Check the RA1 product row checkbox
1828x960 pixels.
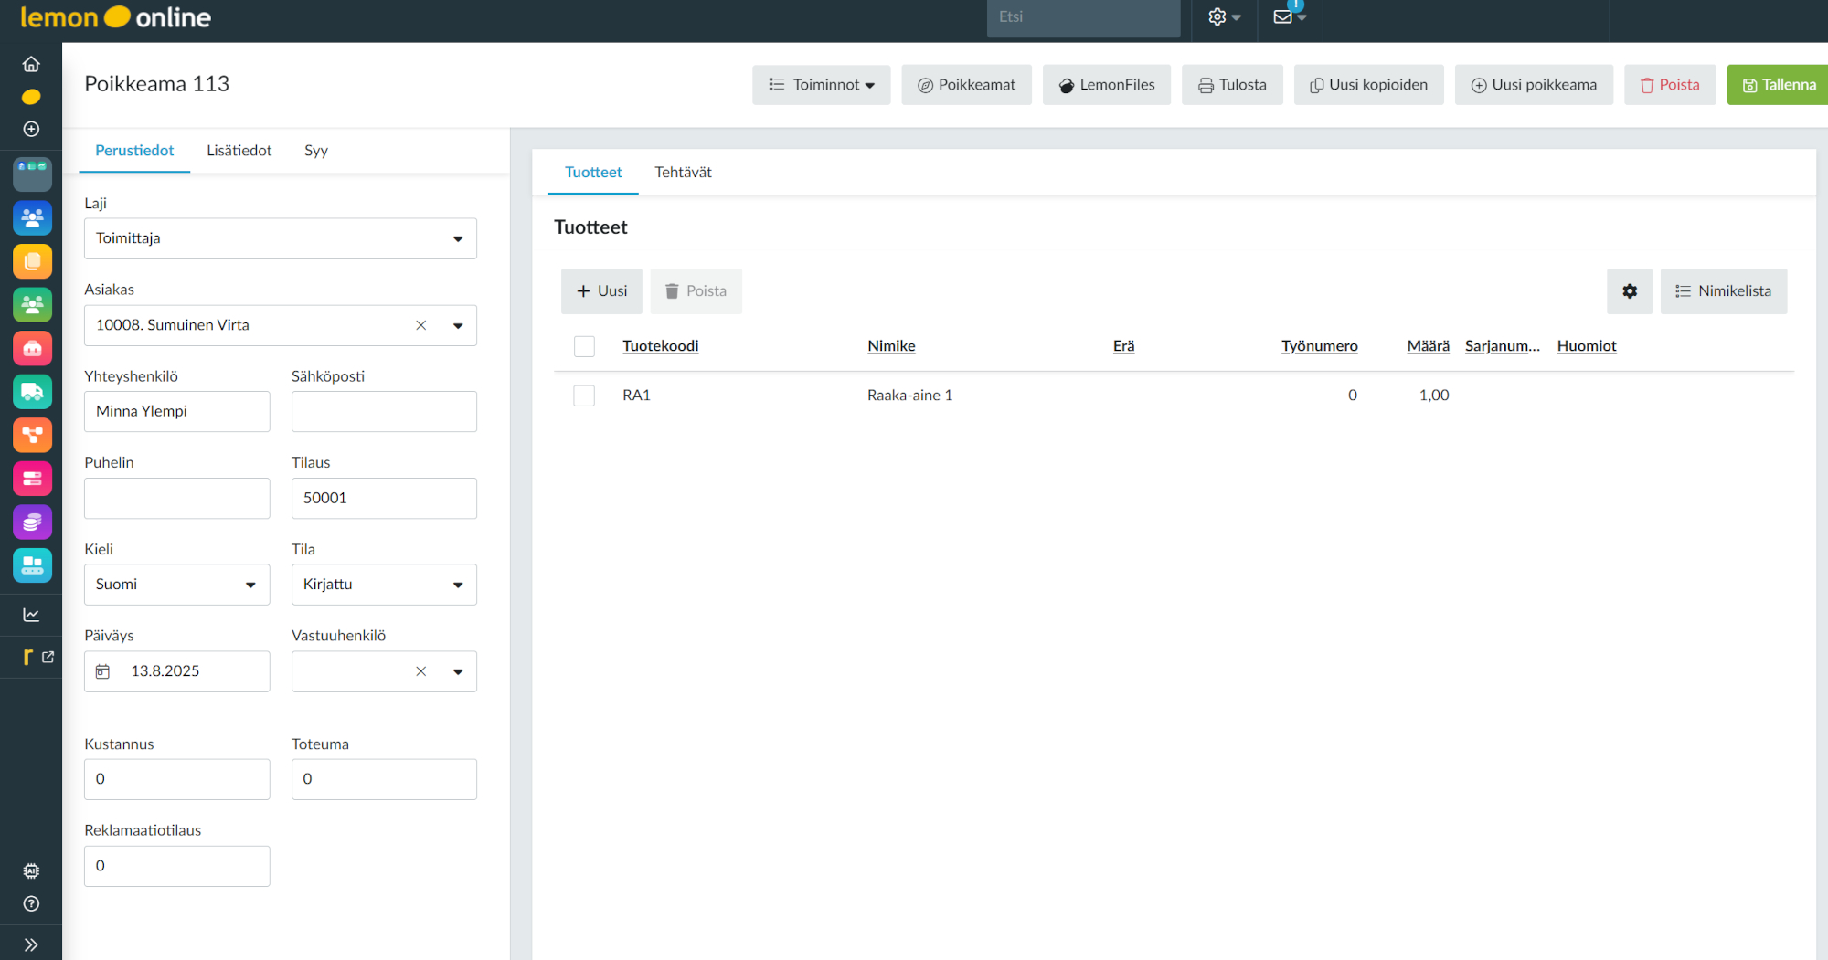point(584,396)
